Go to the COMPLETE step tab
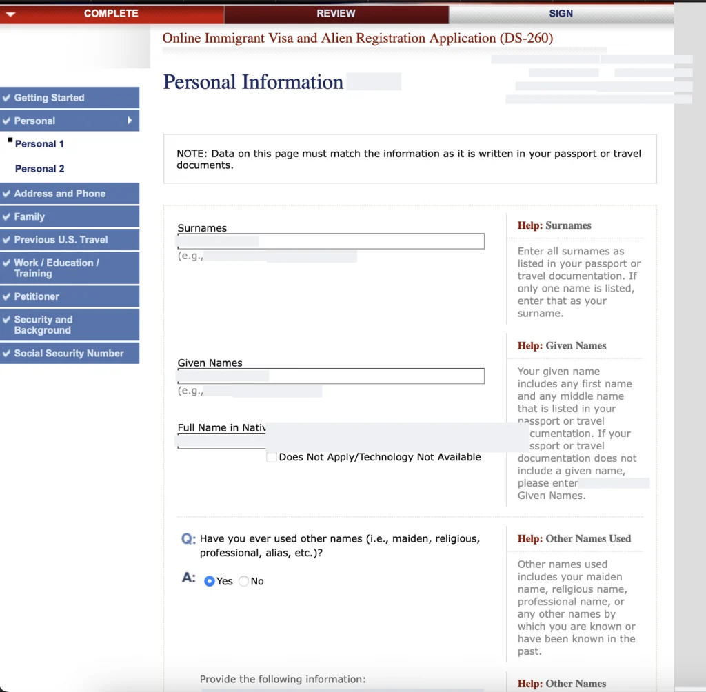Image resolution: width=706 pixels, height=692 pixels. 112,14
